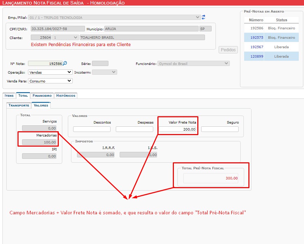Viewport: 304px width, 244px height.
Task: Click the Número column header
Action: tap(256, 20)
